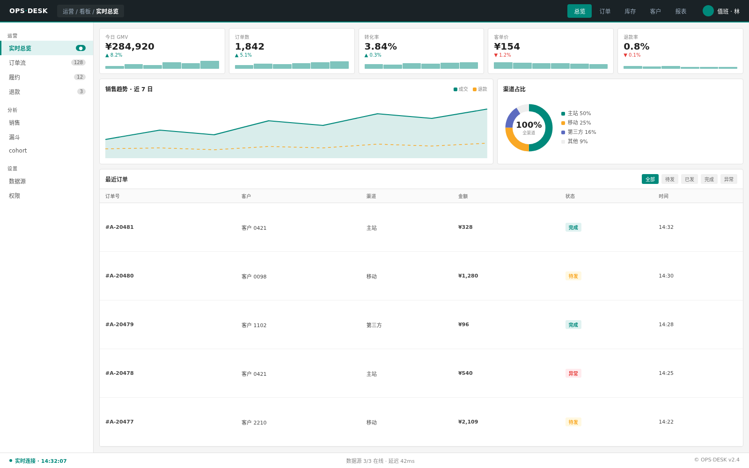Open 订单流 in the sidebar
Viewport: 749px width, 468px height.
click(x=47, y=63)
